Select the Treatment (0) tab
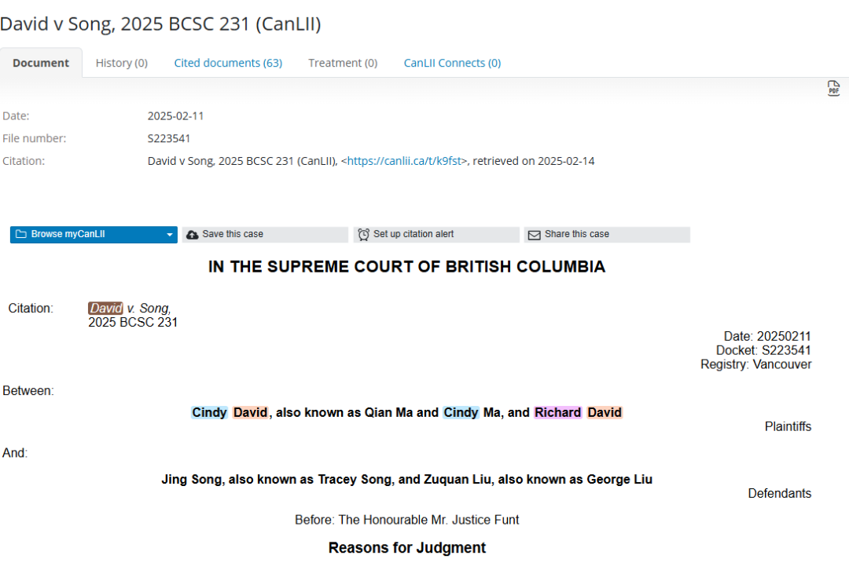The height and width of the screenshot is (570, 849). pyautogui.click(x=343, y=63)
